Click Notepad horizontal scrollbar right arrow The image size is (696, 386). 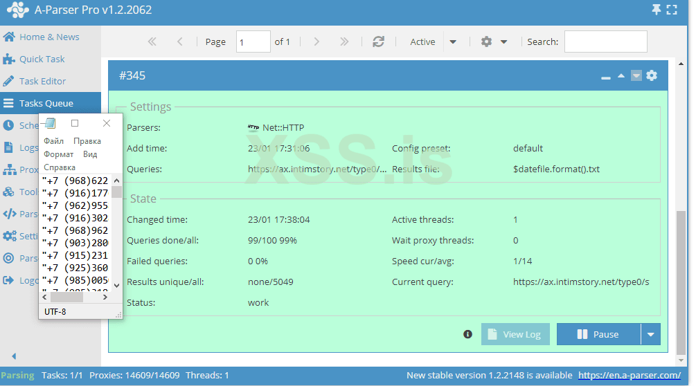pos(105,297)
